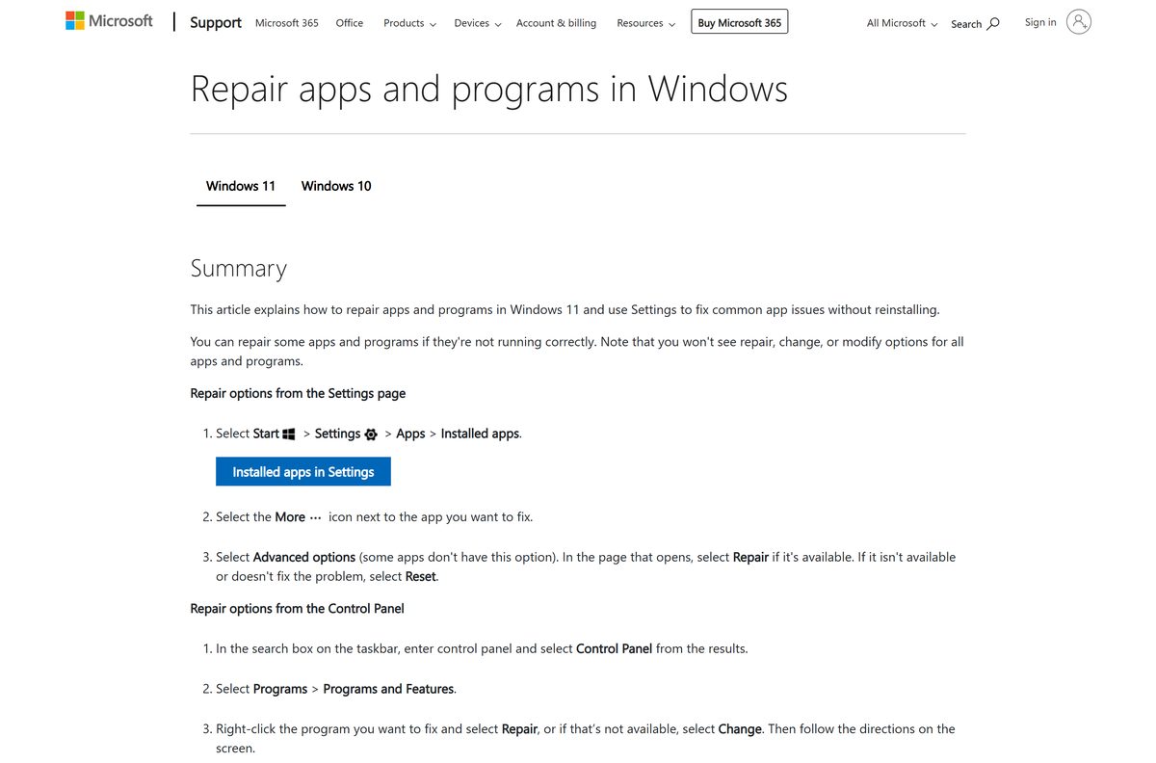The width and height of the screenshot is (1156, 763).
Task: Click the bold 'Reset' text
Action: (x=421, y=576)
